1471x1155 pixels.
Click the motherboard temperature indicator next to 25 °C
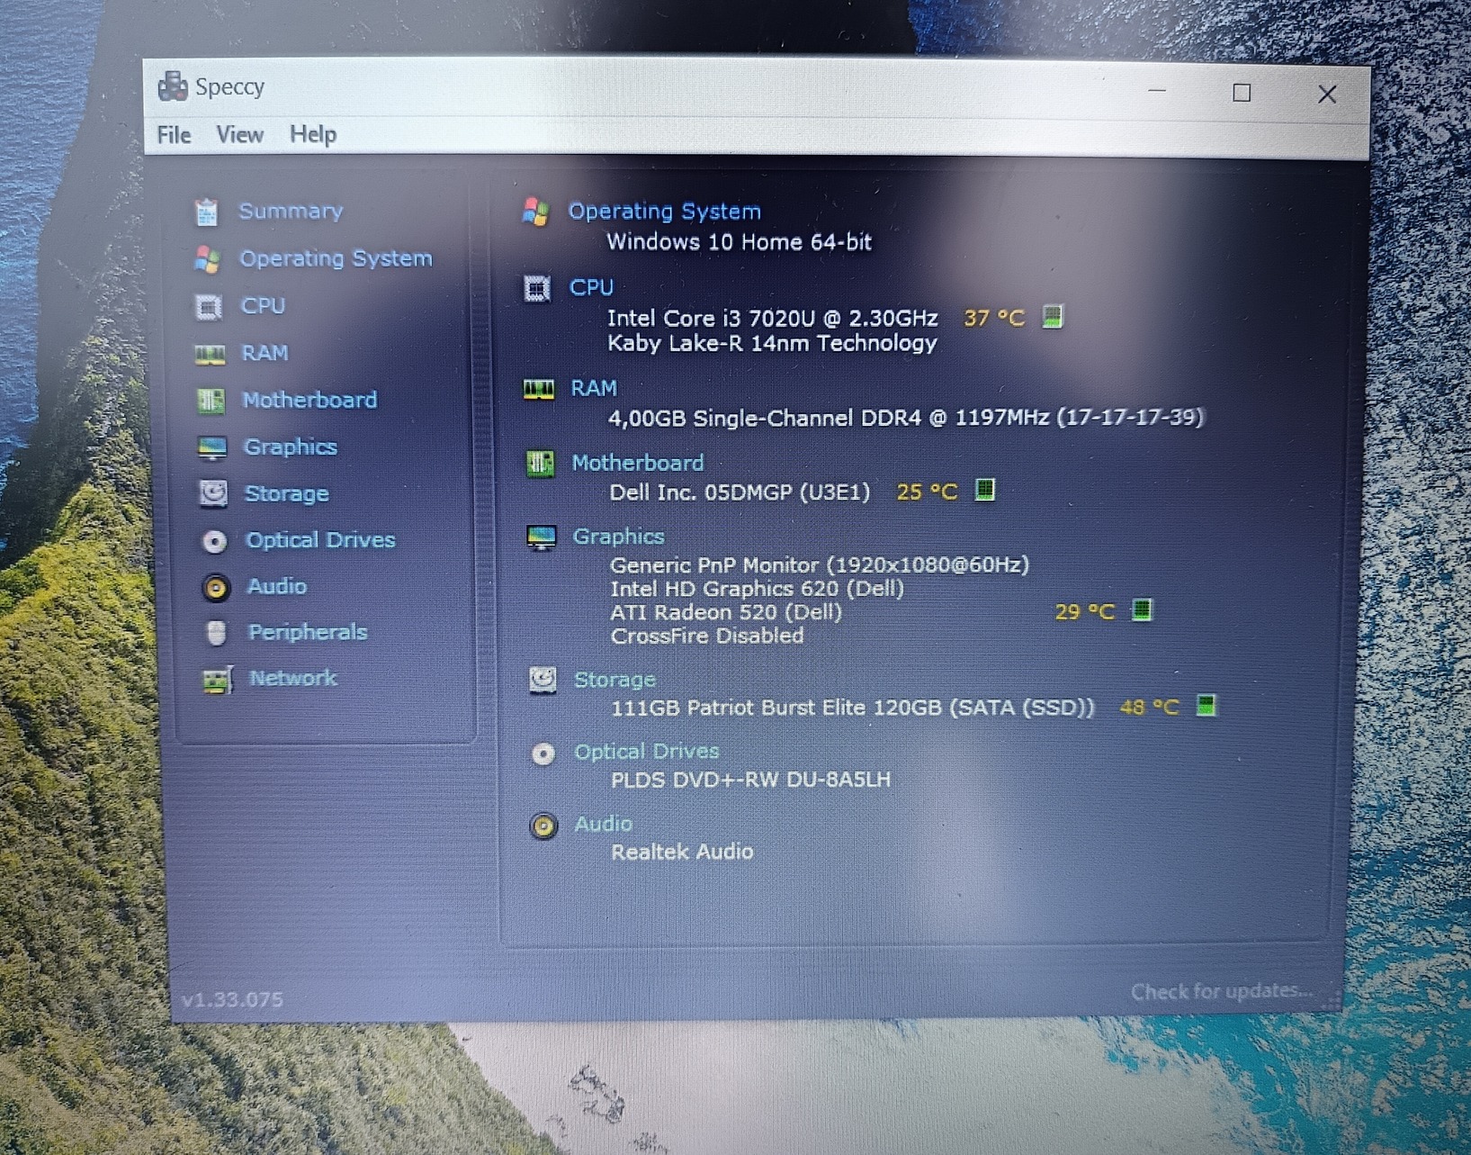[985, 490]
